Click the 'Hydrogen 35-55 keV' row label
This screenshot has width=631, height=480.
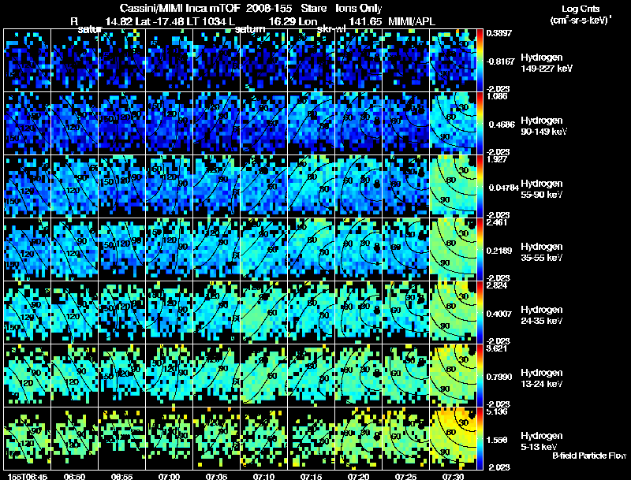coord(542,252)
